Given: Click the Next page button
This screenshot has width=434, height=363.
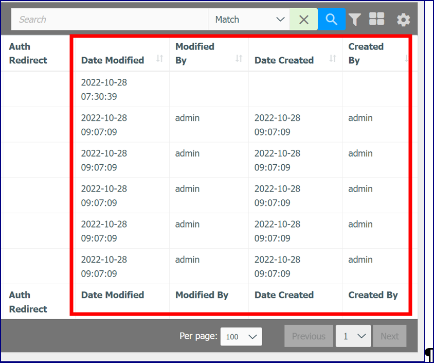Looking at the screenshot, I should point(390,336).
